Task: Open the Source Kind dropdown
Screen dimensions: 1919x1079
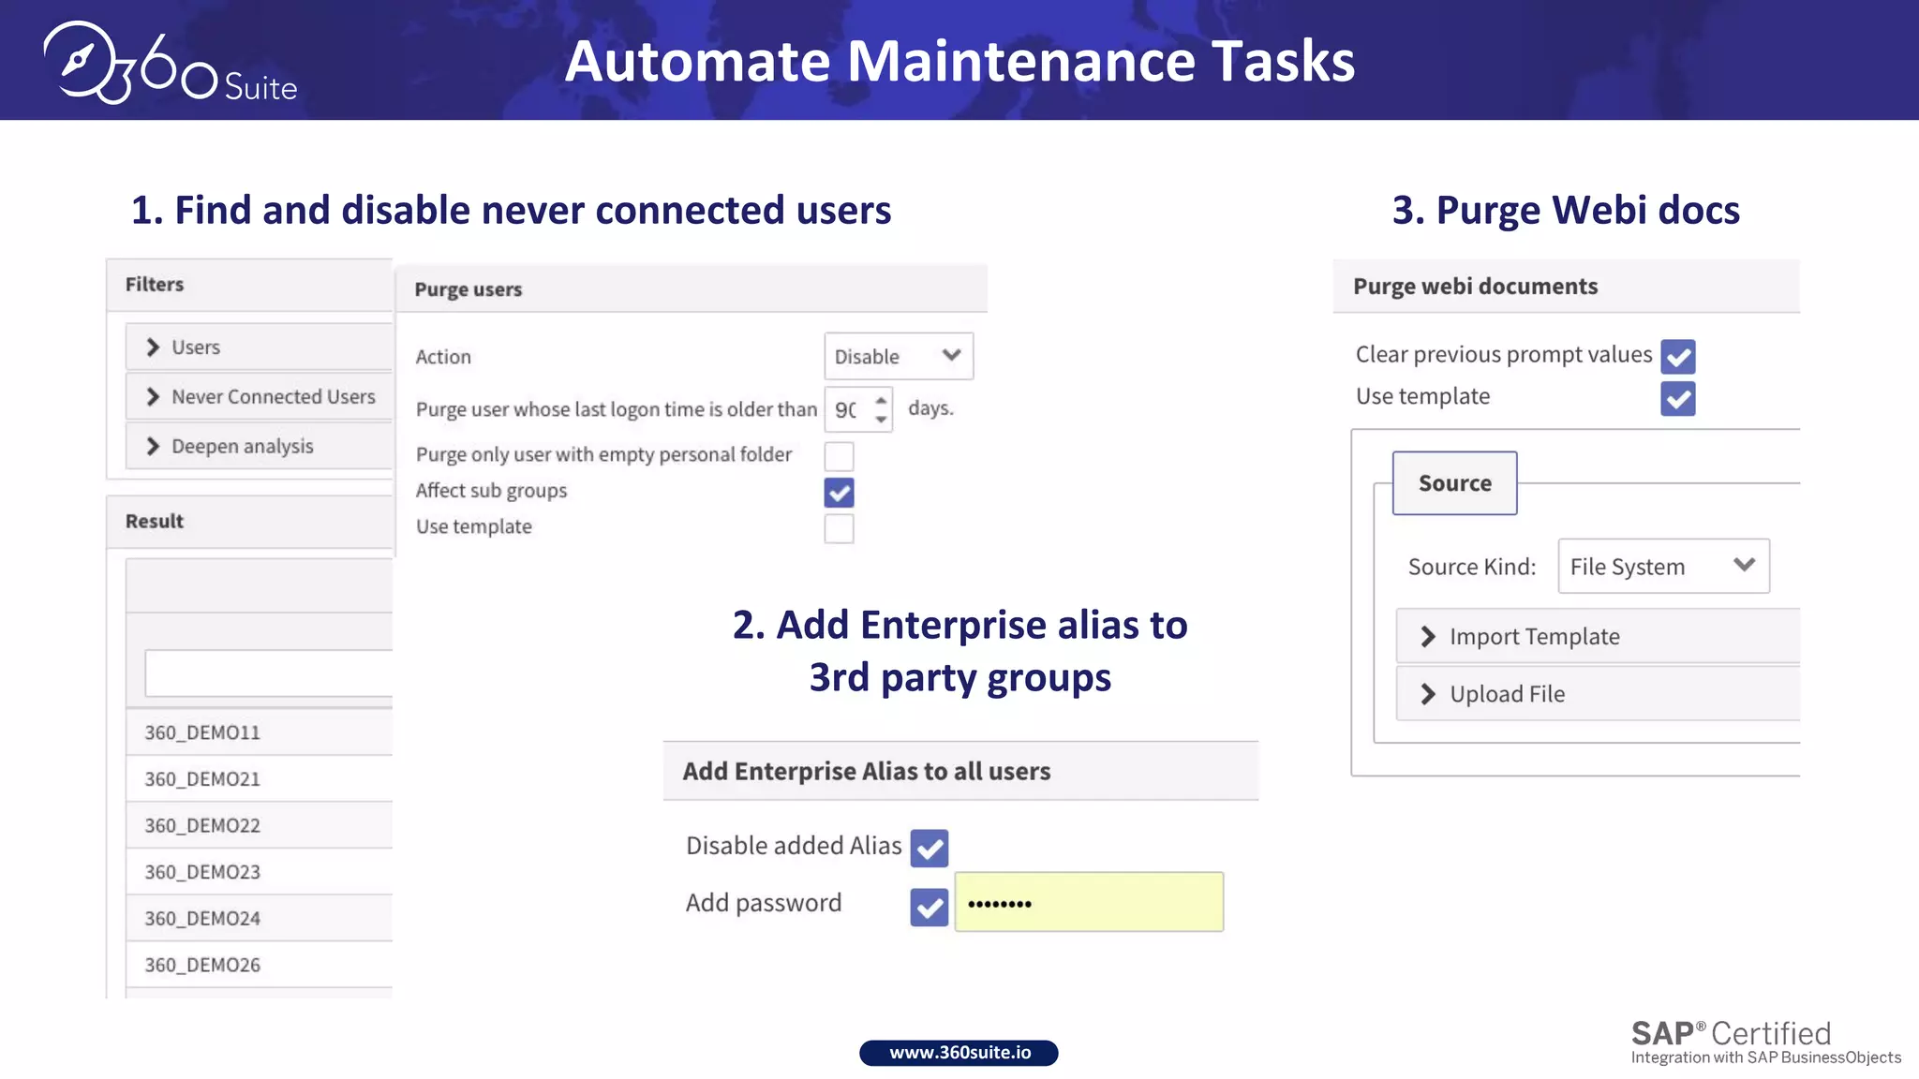Action: tap(1663, 566)
